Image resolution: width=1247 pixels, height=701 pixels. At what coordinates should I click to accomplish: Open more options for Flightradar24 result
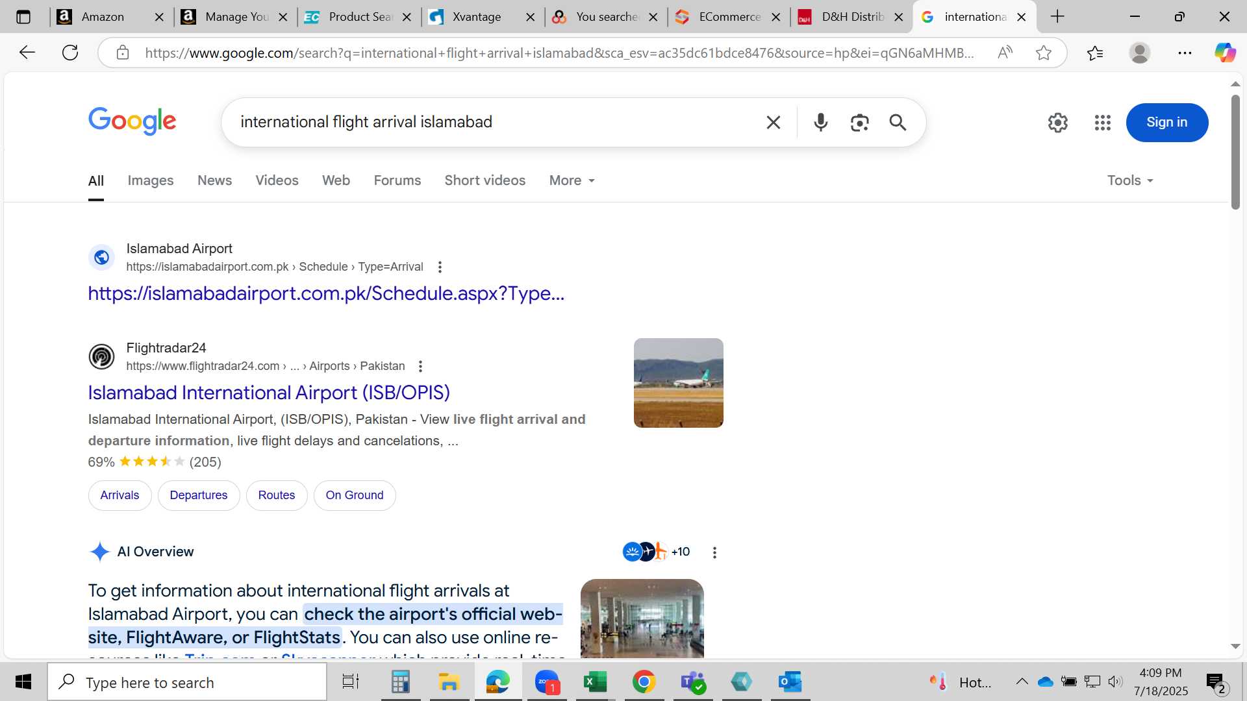pos(420,366)
